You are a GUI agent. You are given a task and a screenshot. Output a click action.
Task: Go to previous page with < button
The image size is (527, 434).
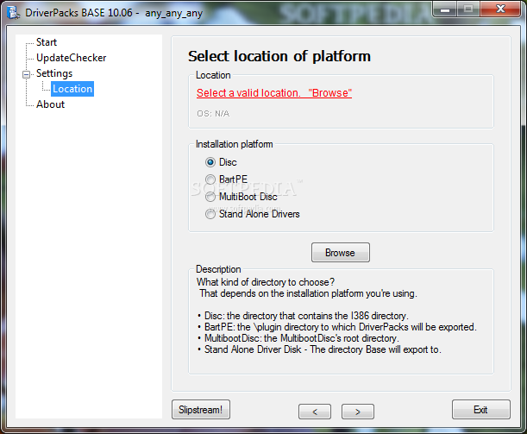click(315, 412)
